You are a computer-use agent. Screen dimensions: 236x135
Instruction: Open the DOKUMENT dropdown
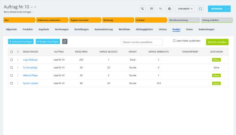185,9
